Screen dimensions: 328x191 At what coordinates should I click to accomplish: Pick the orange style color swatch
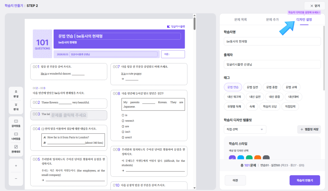pos(257,157)
